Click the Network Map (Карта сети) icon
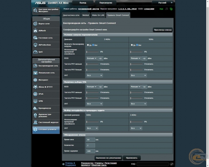The image size is (209, 167). click(35, 24)
